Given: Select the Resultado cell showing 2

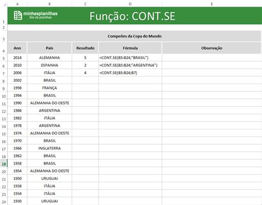Looking at the screenshot, I should (85, 65).
